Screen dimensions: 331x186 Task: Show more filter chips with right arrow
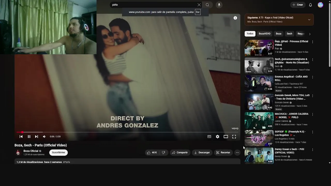click(310, 34)
